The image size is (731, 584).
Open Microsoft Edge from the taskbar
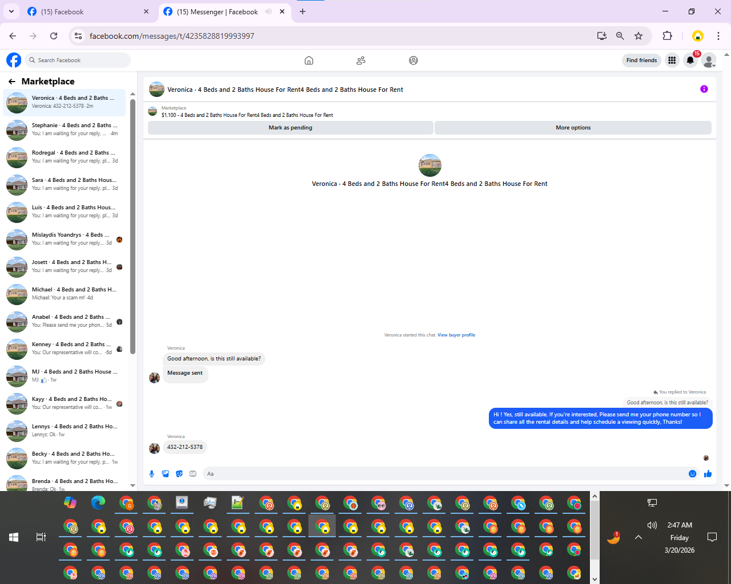pos(98,502)
